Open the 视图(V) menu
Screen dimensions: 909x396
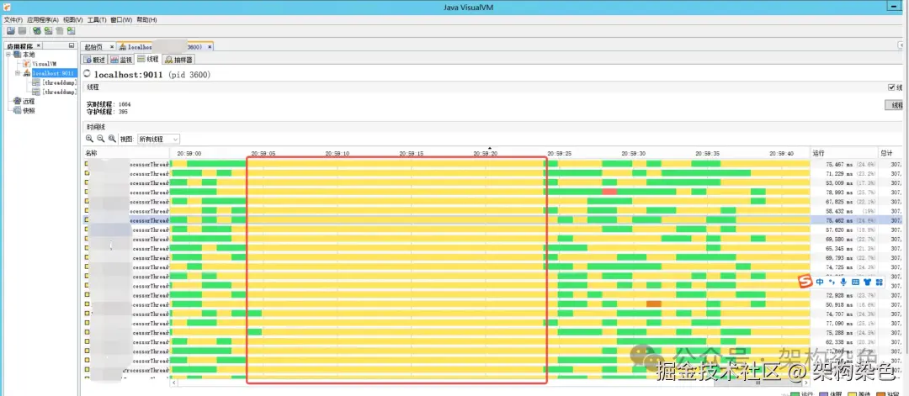(x=73, y=19)
